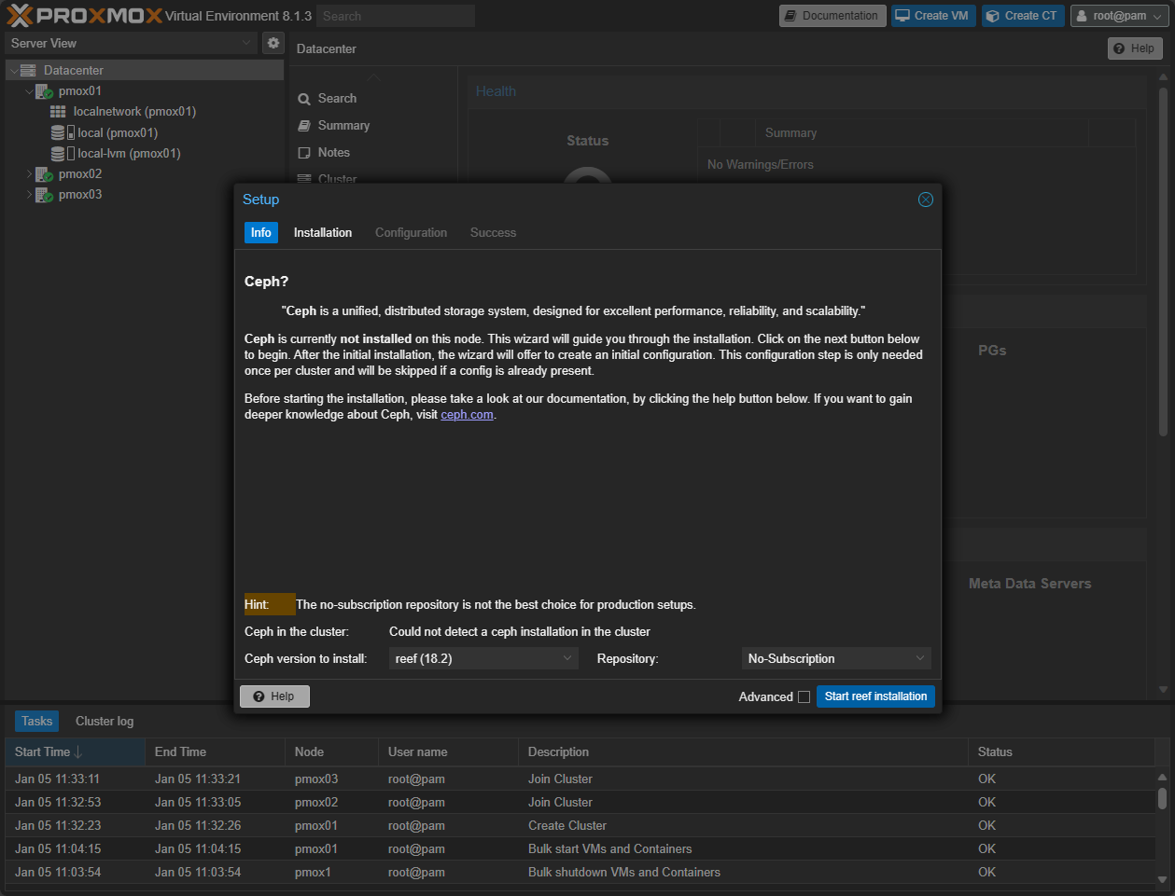Close the Ceph Setup dialog

925,200
